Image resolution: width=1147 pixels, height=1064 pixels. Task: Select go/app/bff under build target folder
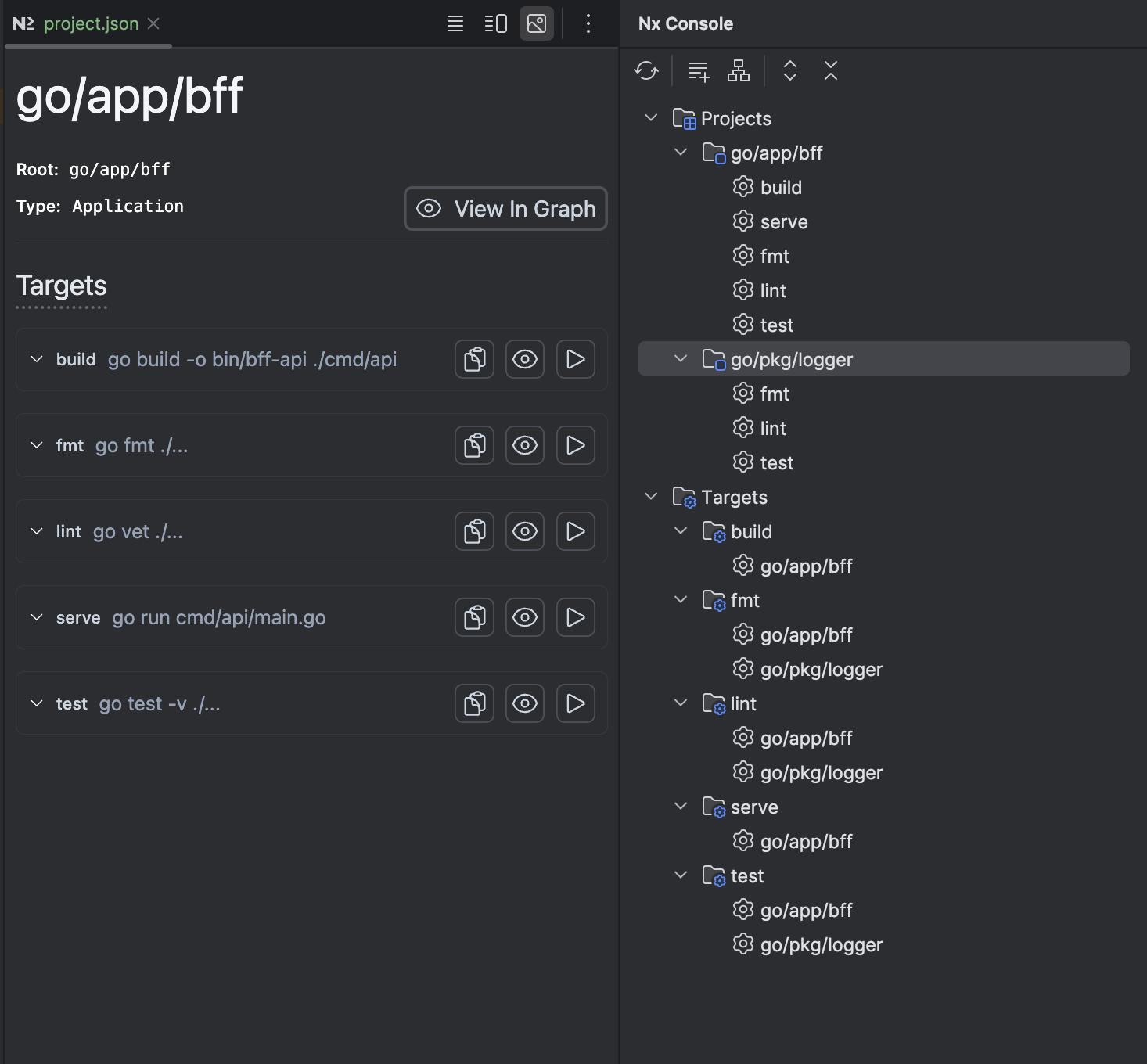pyautogui.click(x=806, y=566)
